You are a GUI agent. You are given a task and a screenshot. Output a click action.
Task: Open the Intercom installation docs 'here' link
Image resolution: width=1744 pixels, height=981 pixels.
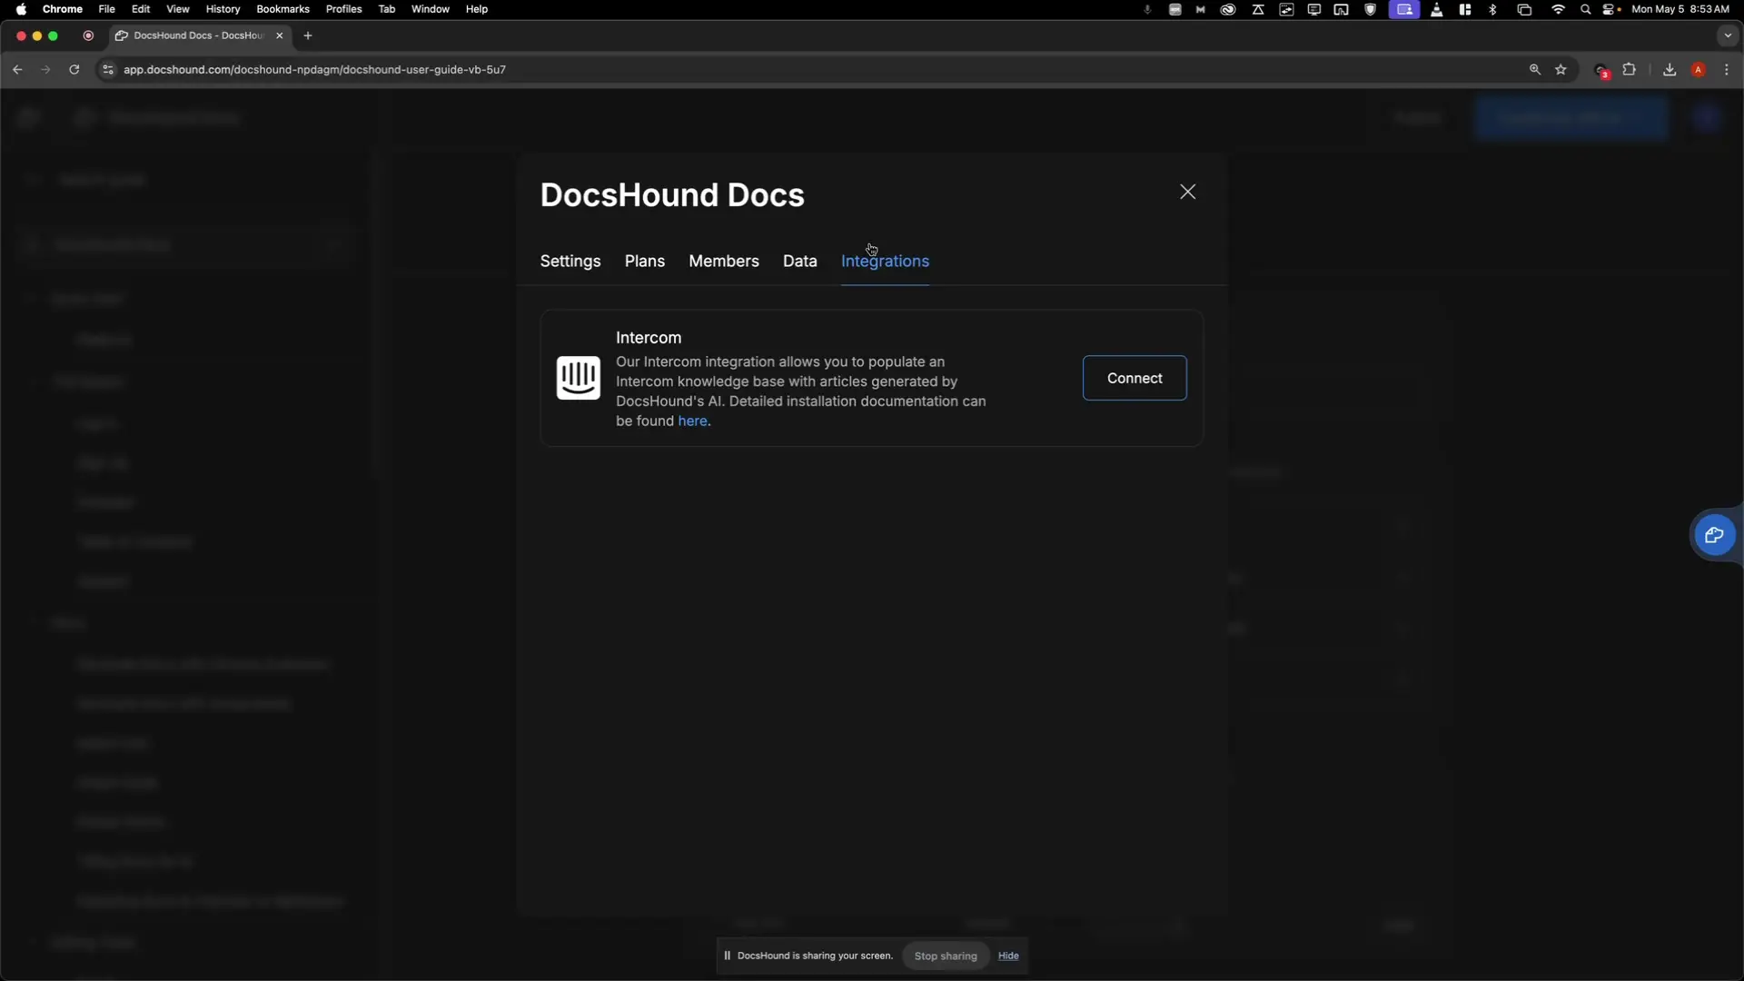tap(692, 421)
